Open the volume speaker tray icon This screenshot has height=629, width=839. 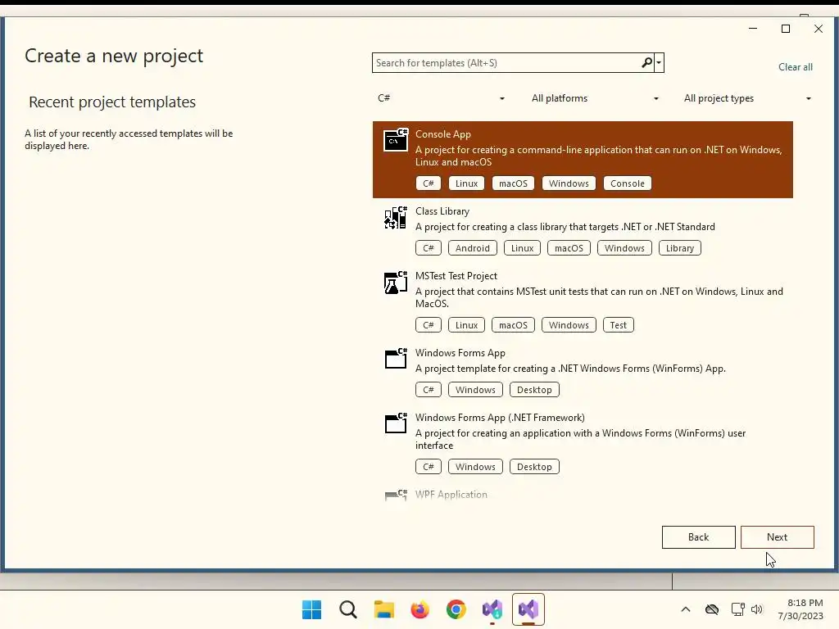click(756, 609)
